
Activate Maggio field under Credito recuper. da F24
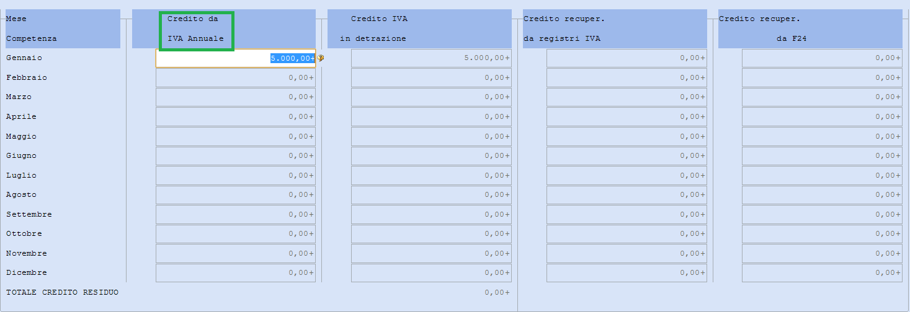click(x=822, y=136)
